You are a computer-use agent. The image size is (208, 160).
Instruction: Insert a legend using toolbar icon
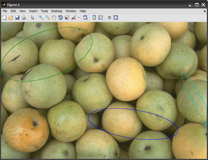click(101, 17)
